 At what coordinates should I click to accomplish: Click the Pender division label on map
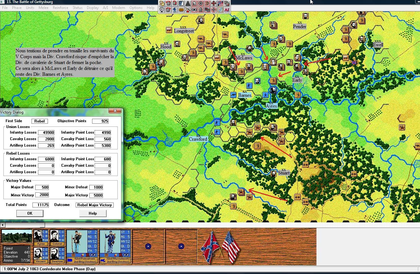coord(299,27)
